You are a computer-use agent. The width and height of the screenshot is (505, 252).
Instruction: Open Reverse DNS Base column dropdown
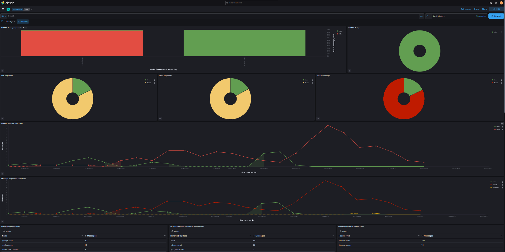(250, 236)
